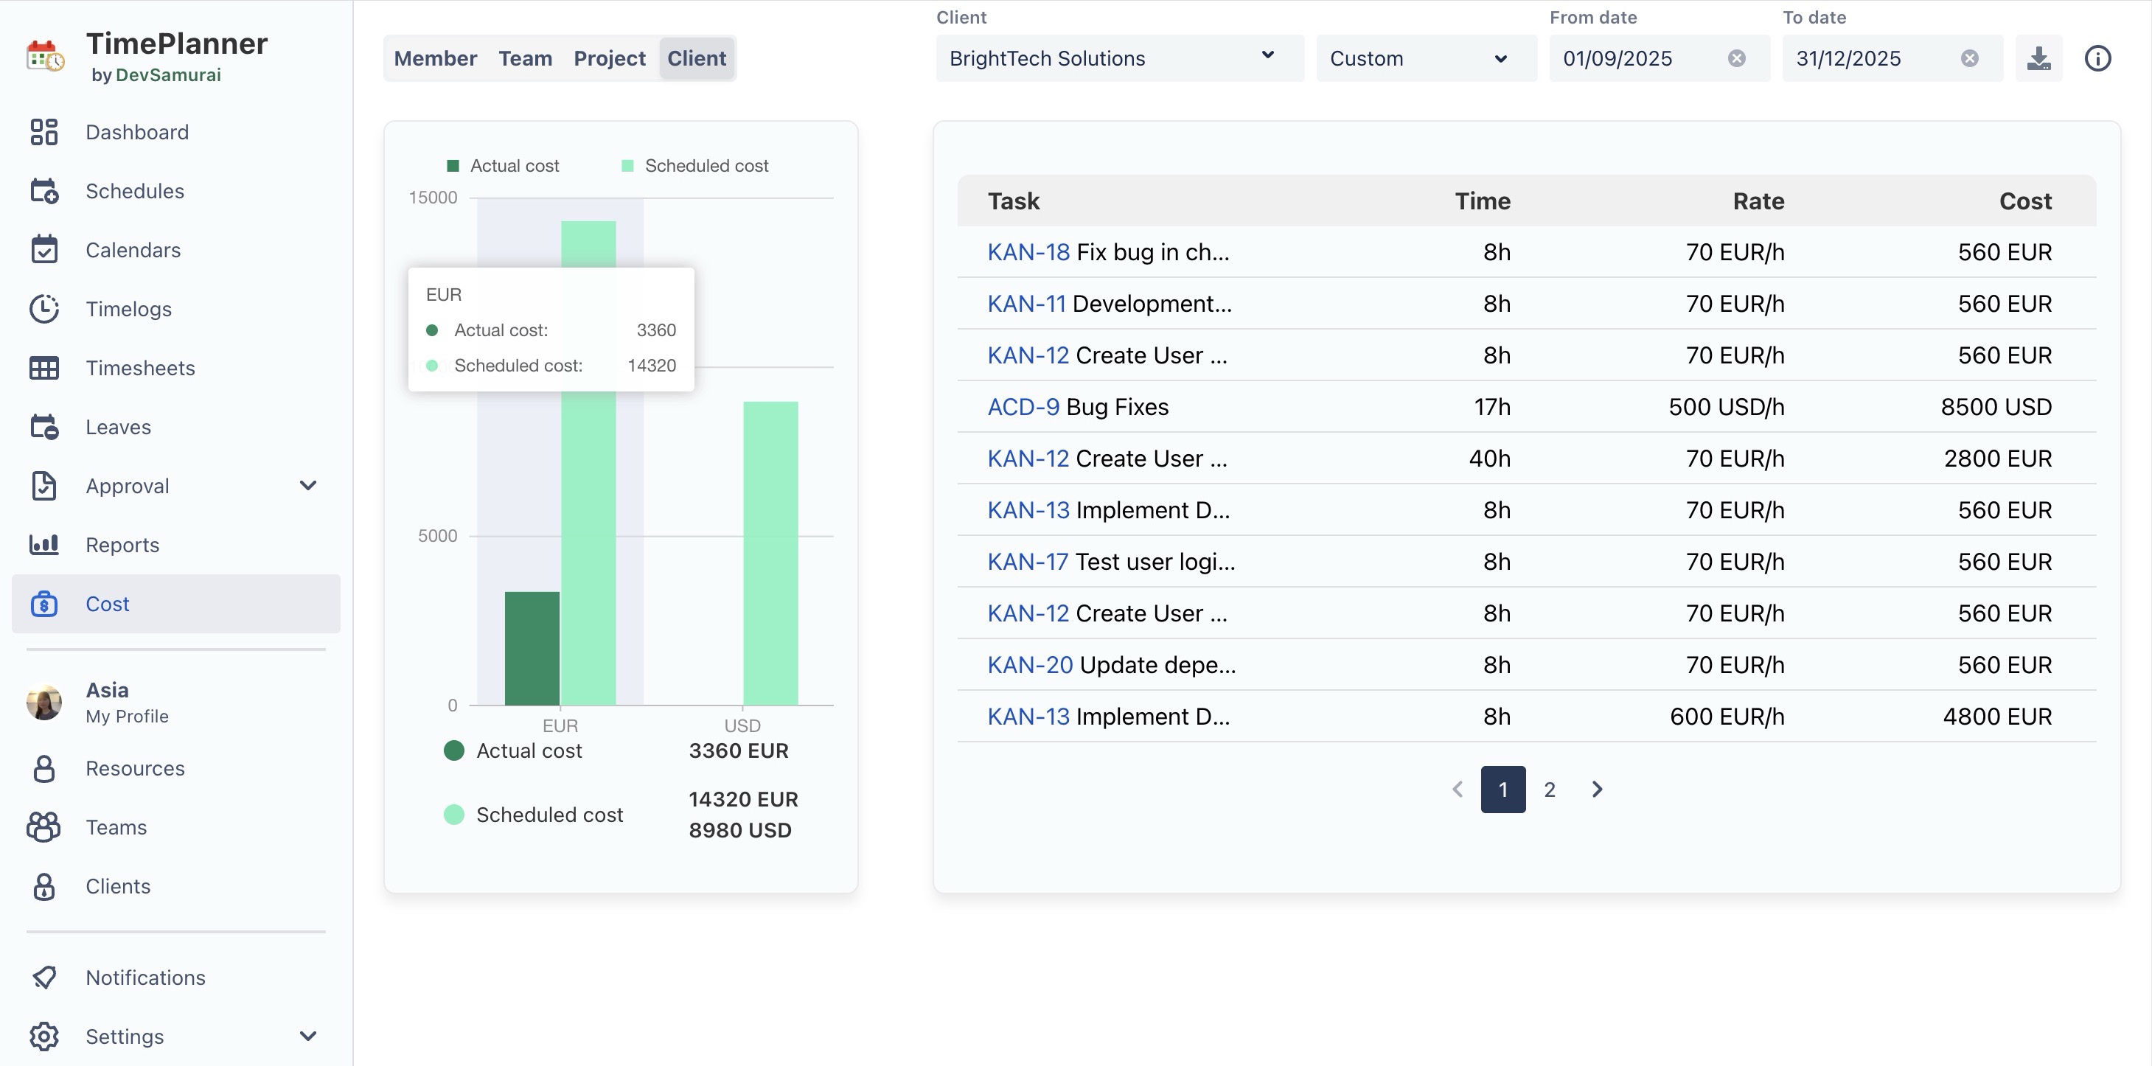Clear the From date field
The width and height of the screenshot is (2152, 1066).
tap(1736, 58)
